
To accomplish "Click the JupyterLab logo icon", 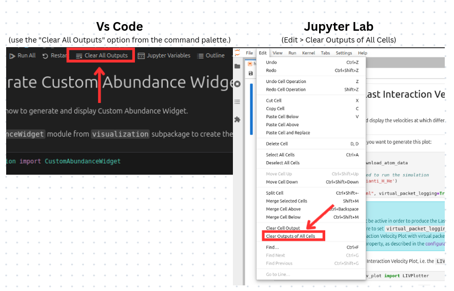I will [238, 53].
